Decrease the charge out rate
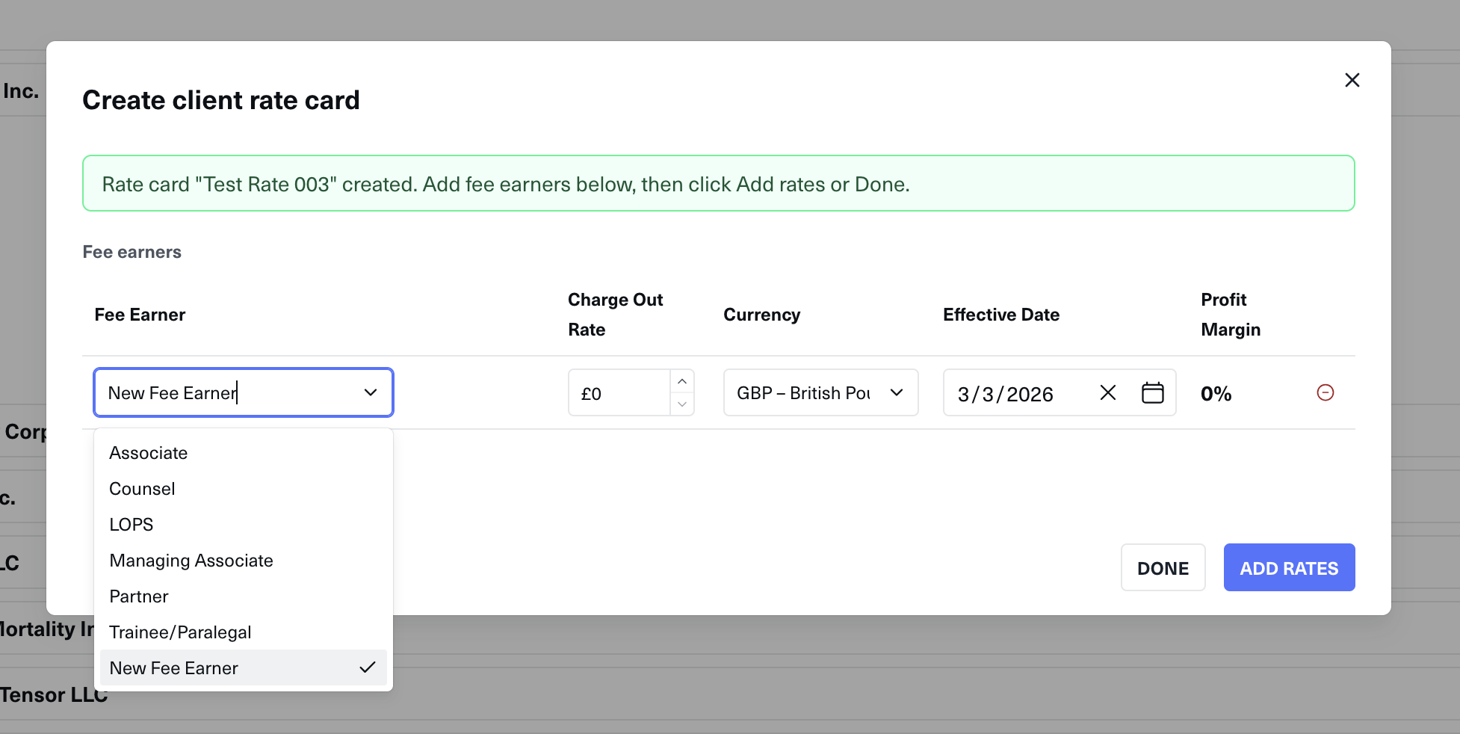 coord(681,404)
